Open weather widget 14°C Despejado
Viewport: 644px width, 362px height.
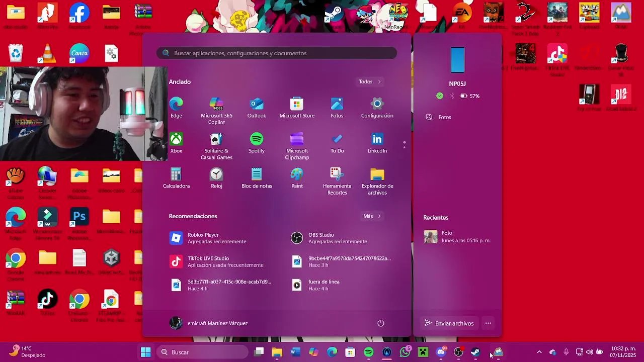click(28, 352)
